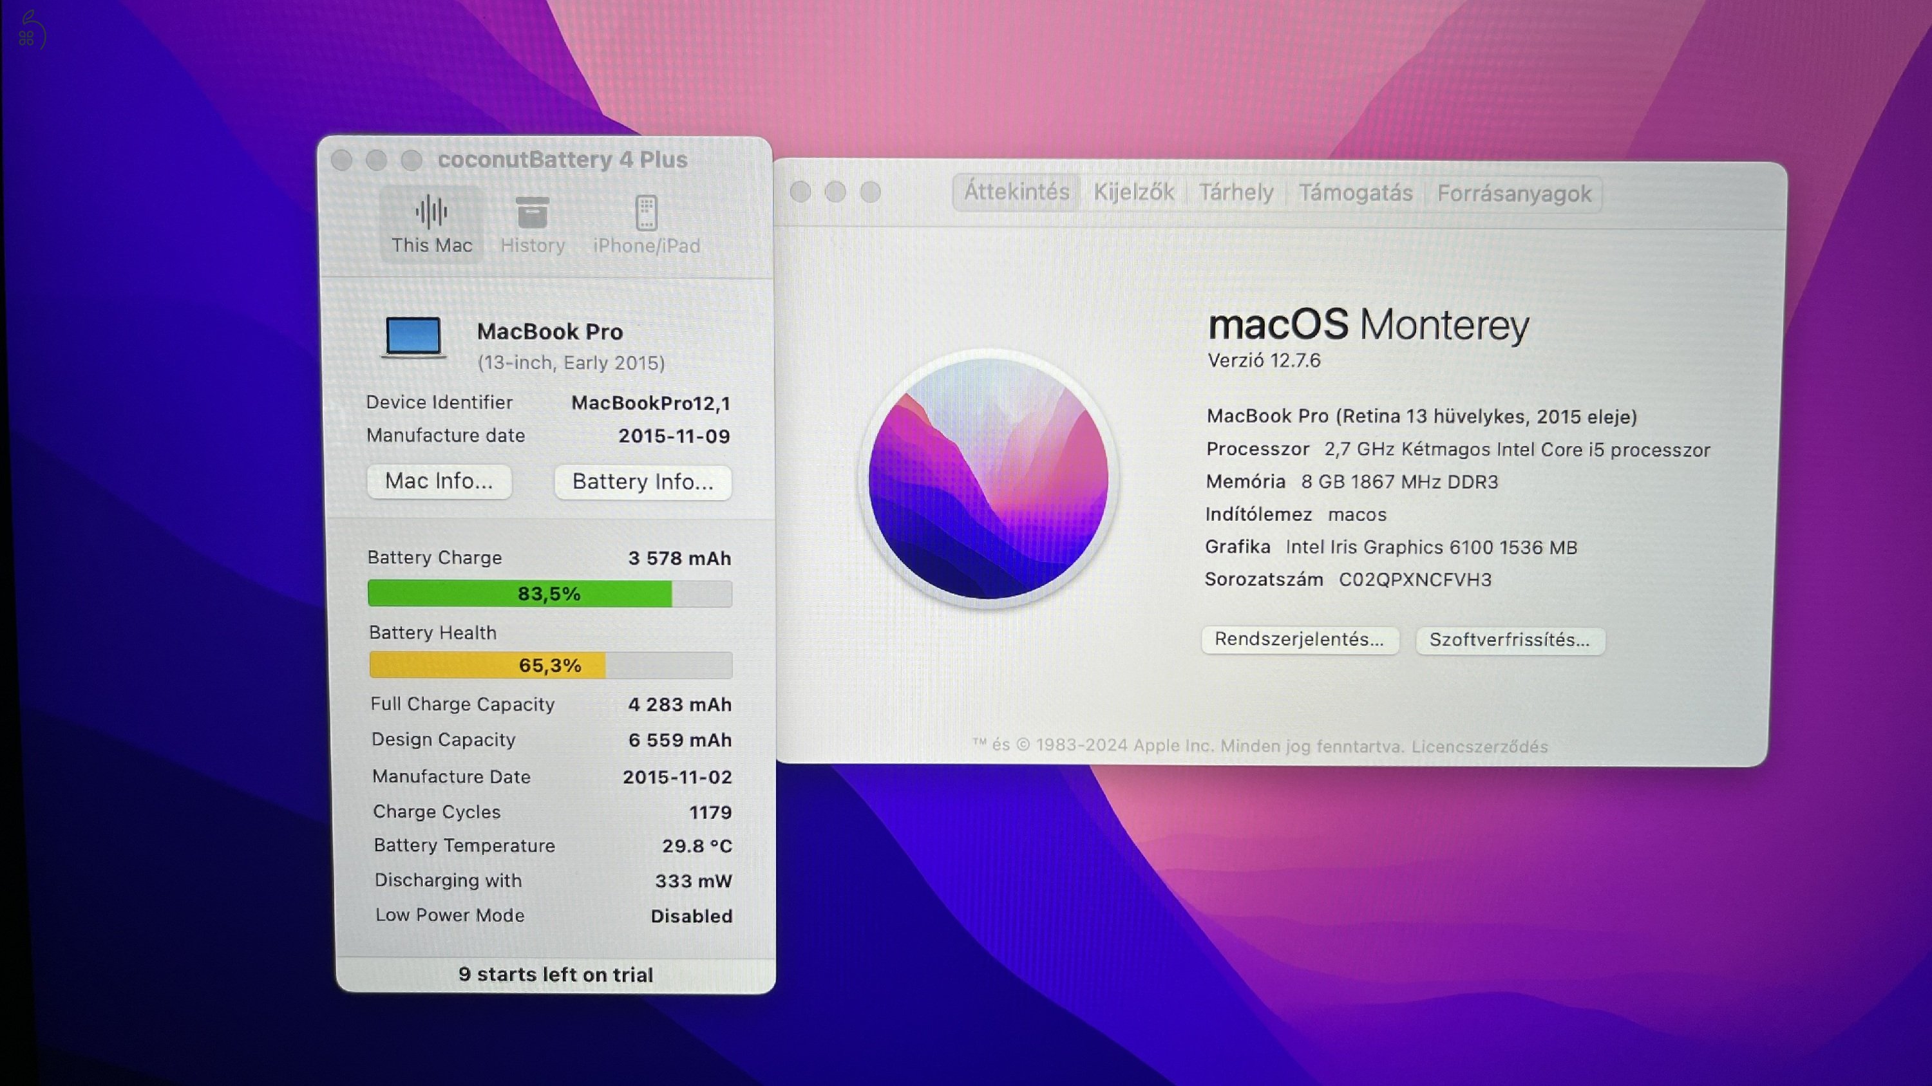Close the coconutBattery window

342,160
